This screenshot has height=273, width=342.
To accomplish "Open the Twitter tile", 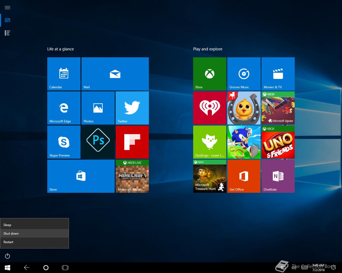I will pyautogui.click(x=132, y=108).
